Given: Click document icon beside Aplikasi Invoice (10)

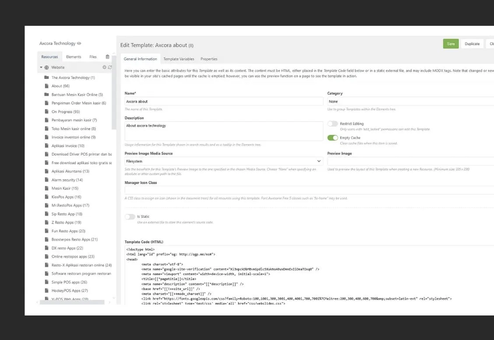Looking at the screenshot, I should tap(46, 145).
